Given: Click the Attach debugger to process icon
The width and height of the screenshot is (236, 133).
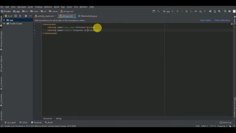Looking at the screenshot, I should click(x=200, y=11).
